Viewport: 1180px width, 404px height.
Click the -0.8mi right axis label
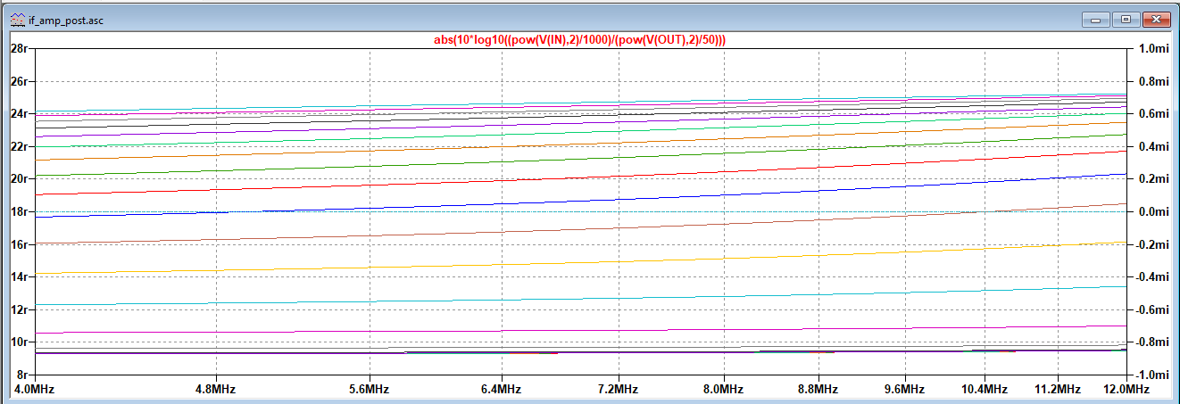pyautogui.click(x=1151, y=342)
